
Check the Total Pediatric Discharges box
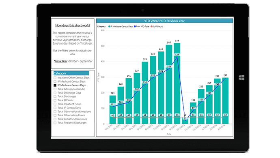55,123
